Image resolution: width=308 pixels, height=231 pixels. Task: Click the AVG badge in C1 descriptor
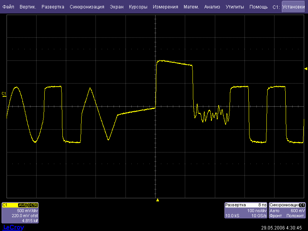tap(22, 205)
